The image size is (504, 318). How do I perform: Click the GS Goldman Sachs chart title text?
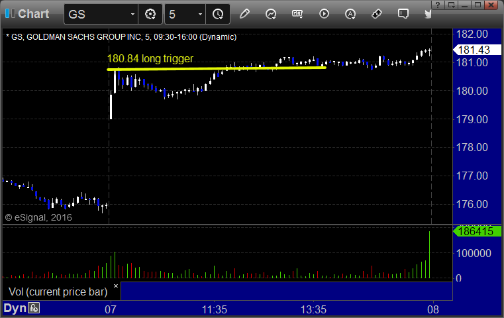click(121, 37)
